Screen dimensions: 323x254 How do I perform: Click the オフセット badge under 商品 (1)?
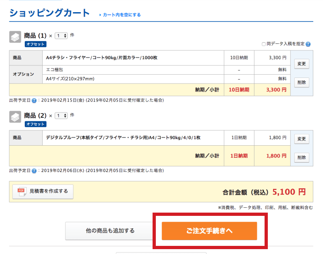[36, 44]
